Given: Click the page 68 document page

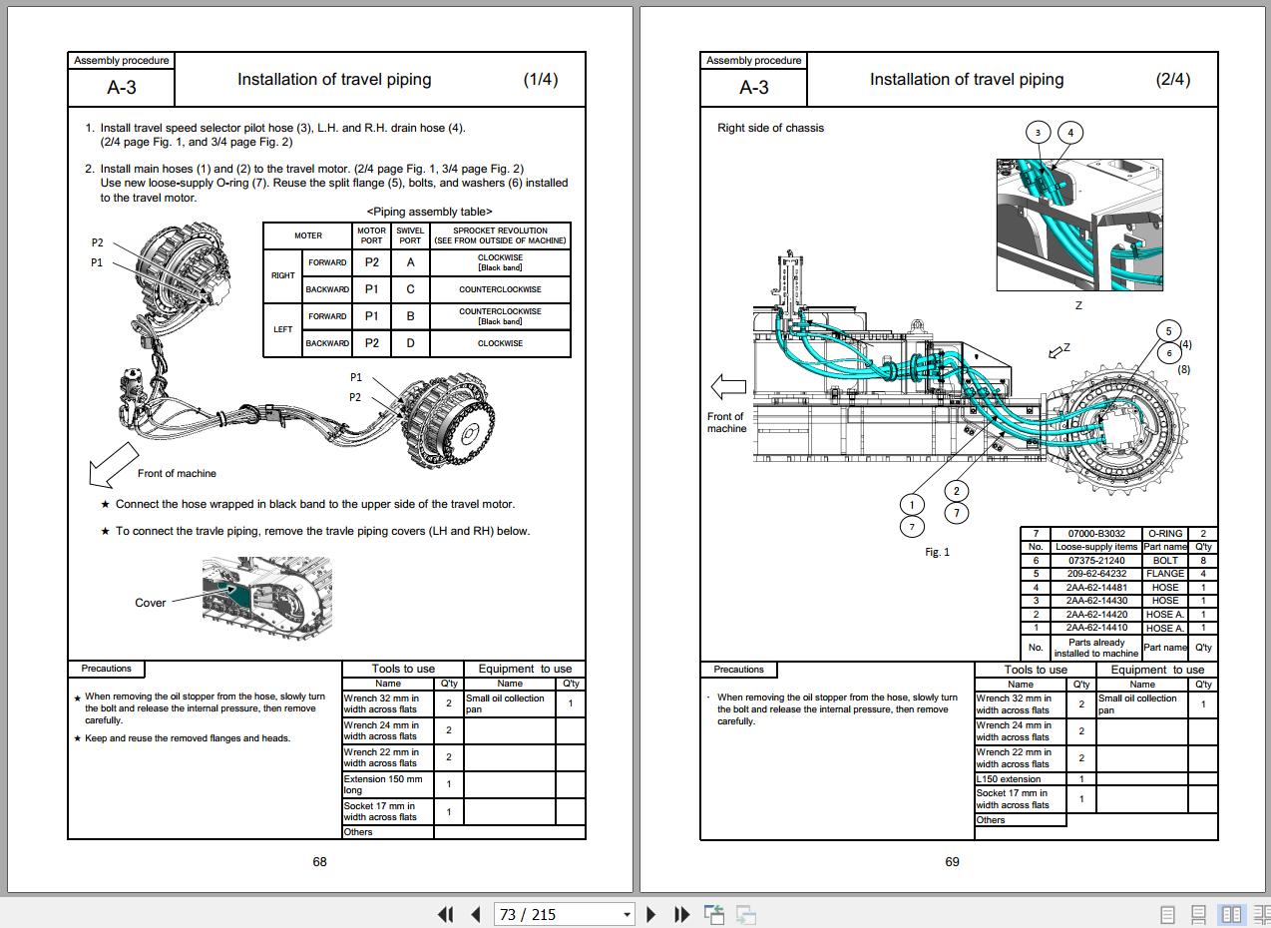Looking at the screenshot, I should [x=320, y=449].
